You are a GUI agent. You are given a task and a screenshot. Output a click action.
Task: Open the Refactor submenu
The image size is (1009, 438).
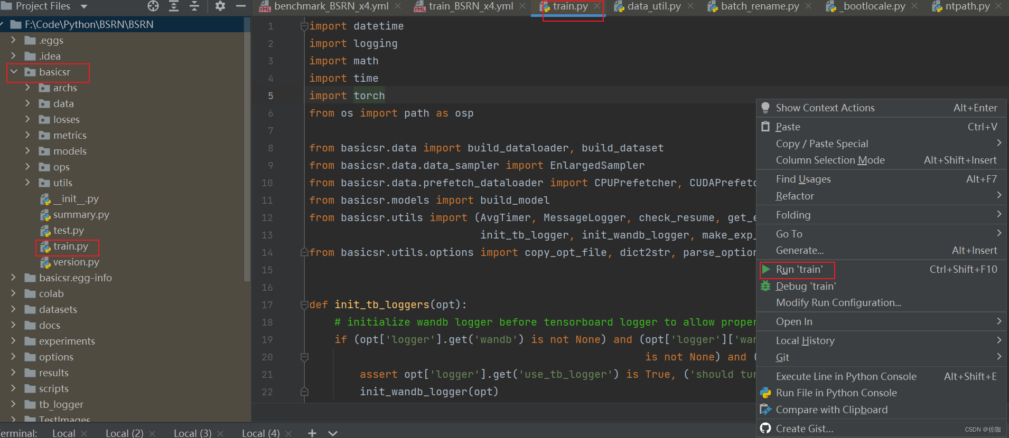point(881,196)
